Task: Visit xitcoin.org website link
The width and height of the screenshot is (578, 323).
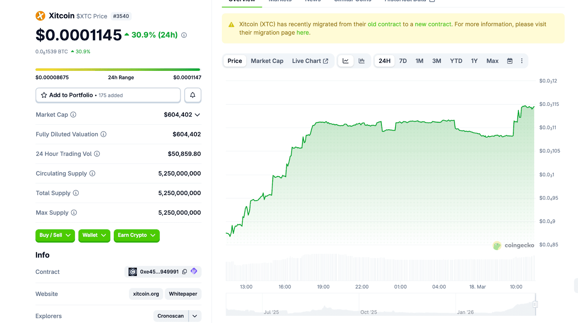Action: tap(146, 294)
